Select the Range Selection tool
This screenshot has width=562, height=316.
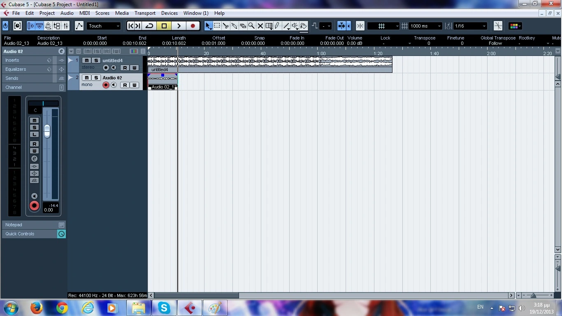(x=217, y=26)
